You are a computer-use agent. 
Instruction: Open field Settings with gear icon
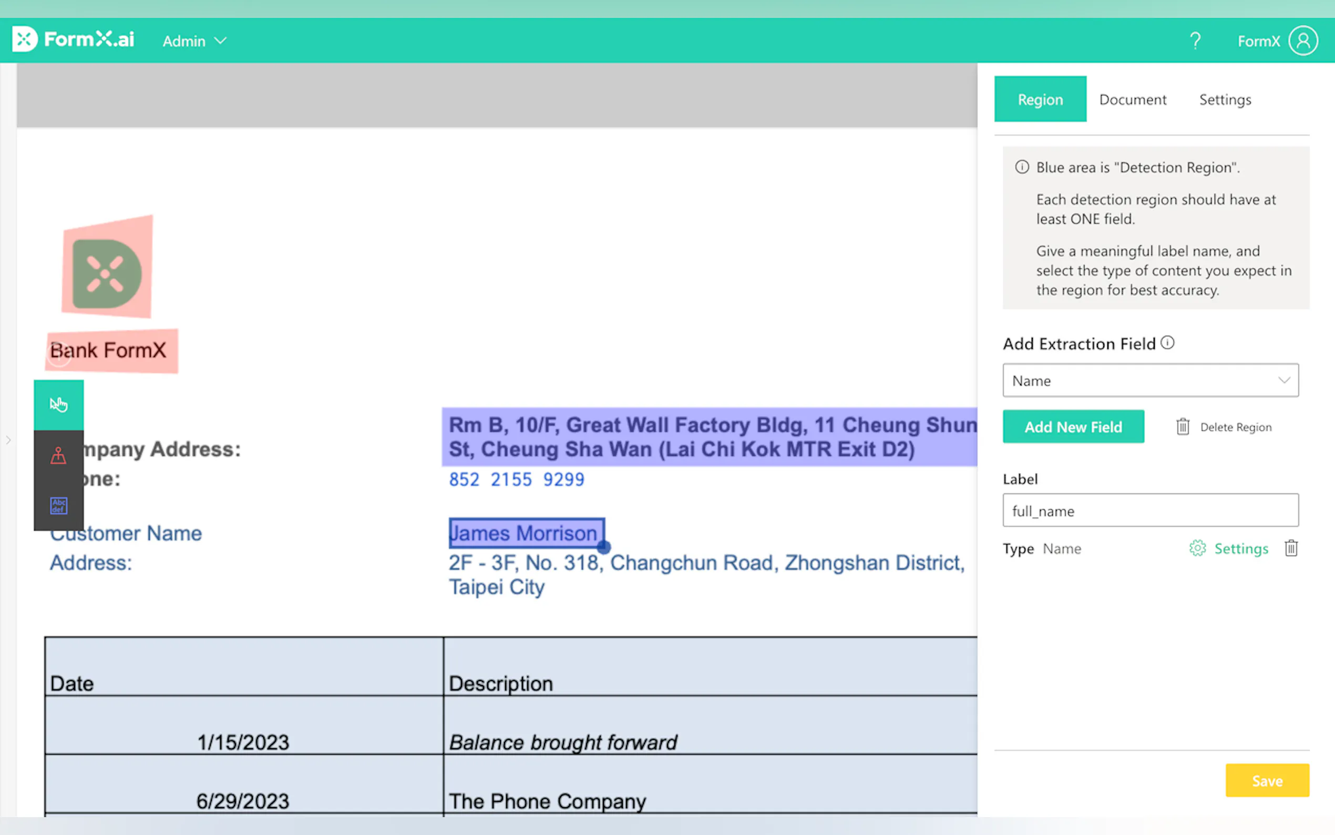(1229, 548)
